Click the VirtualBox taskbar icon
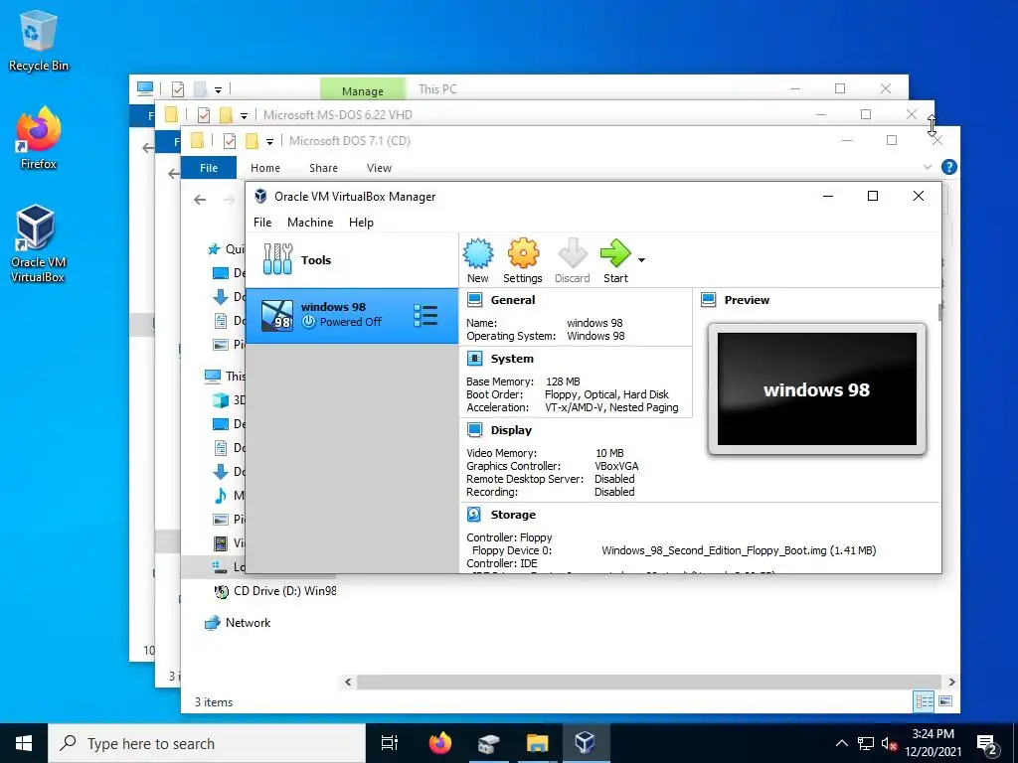 point(585,743)
